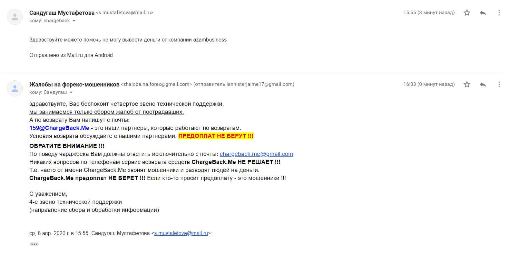Viewport: 509px width, 253px height.
Task: Open more options for the 16:03 message
Action: pyautogui.click(x=499, y=85)
